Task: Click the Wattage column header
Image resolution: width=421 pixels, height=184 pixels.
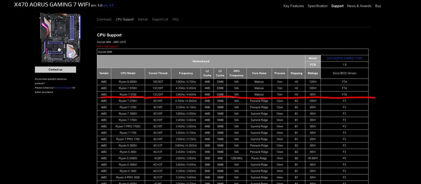Action: 313,73
